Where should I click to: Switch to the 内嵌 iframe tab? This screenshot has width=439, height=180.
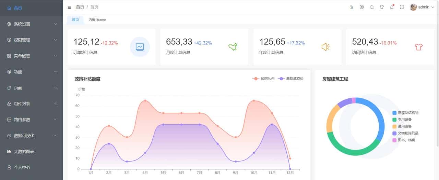coord(97,20)
